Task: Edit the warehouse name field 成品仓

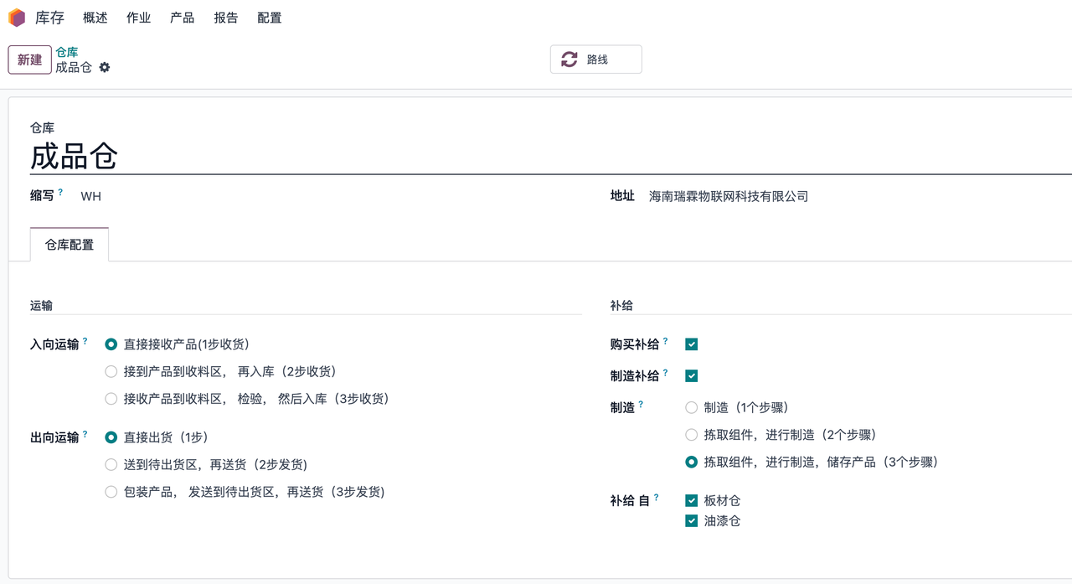Action: pos(551,157)
